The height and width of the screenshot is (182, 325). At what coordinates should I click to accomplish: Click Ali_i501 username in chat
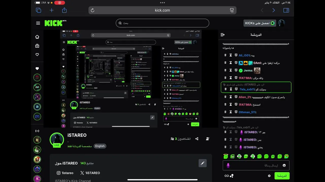pos(244,55)
